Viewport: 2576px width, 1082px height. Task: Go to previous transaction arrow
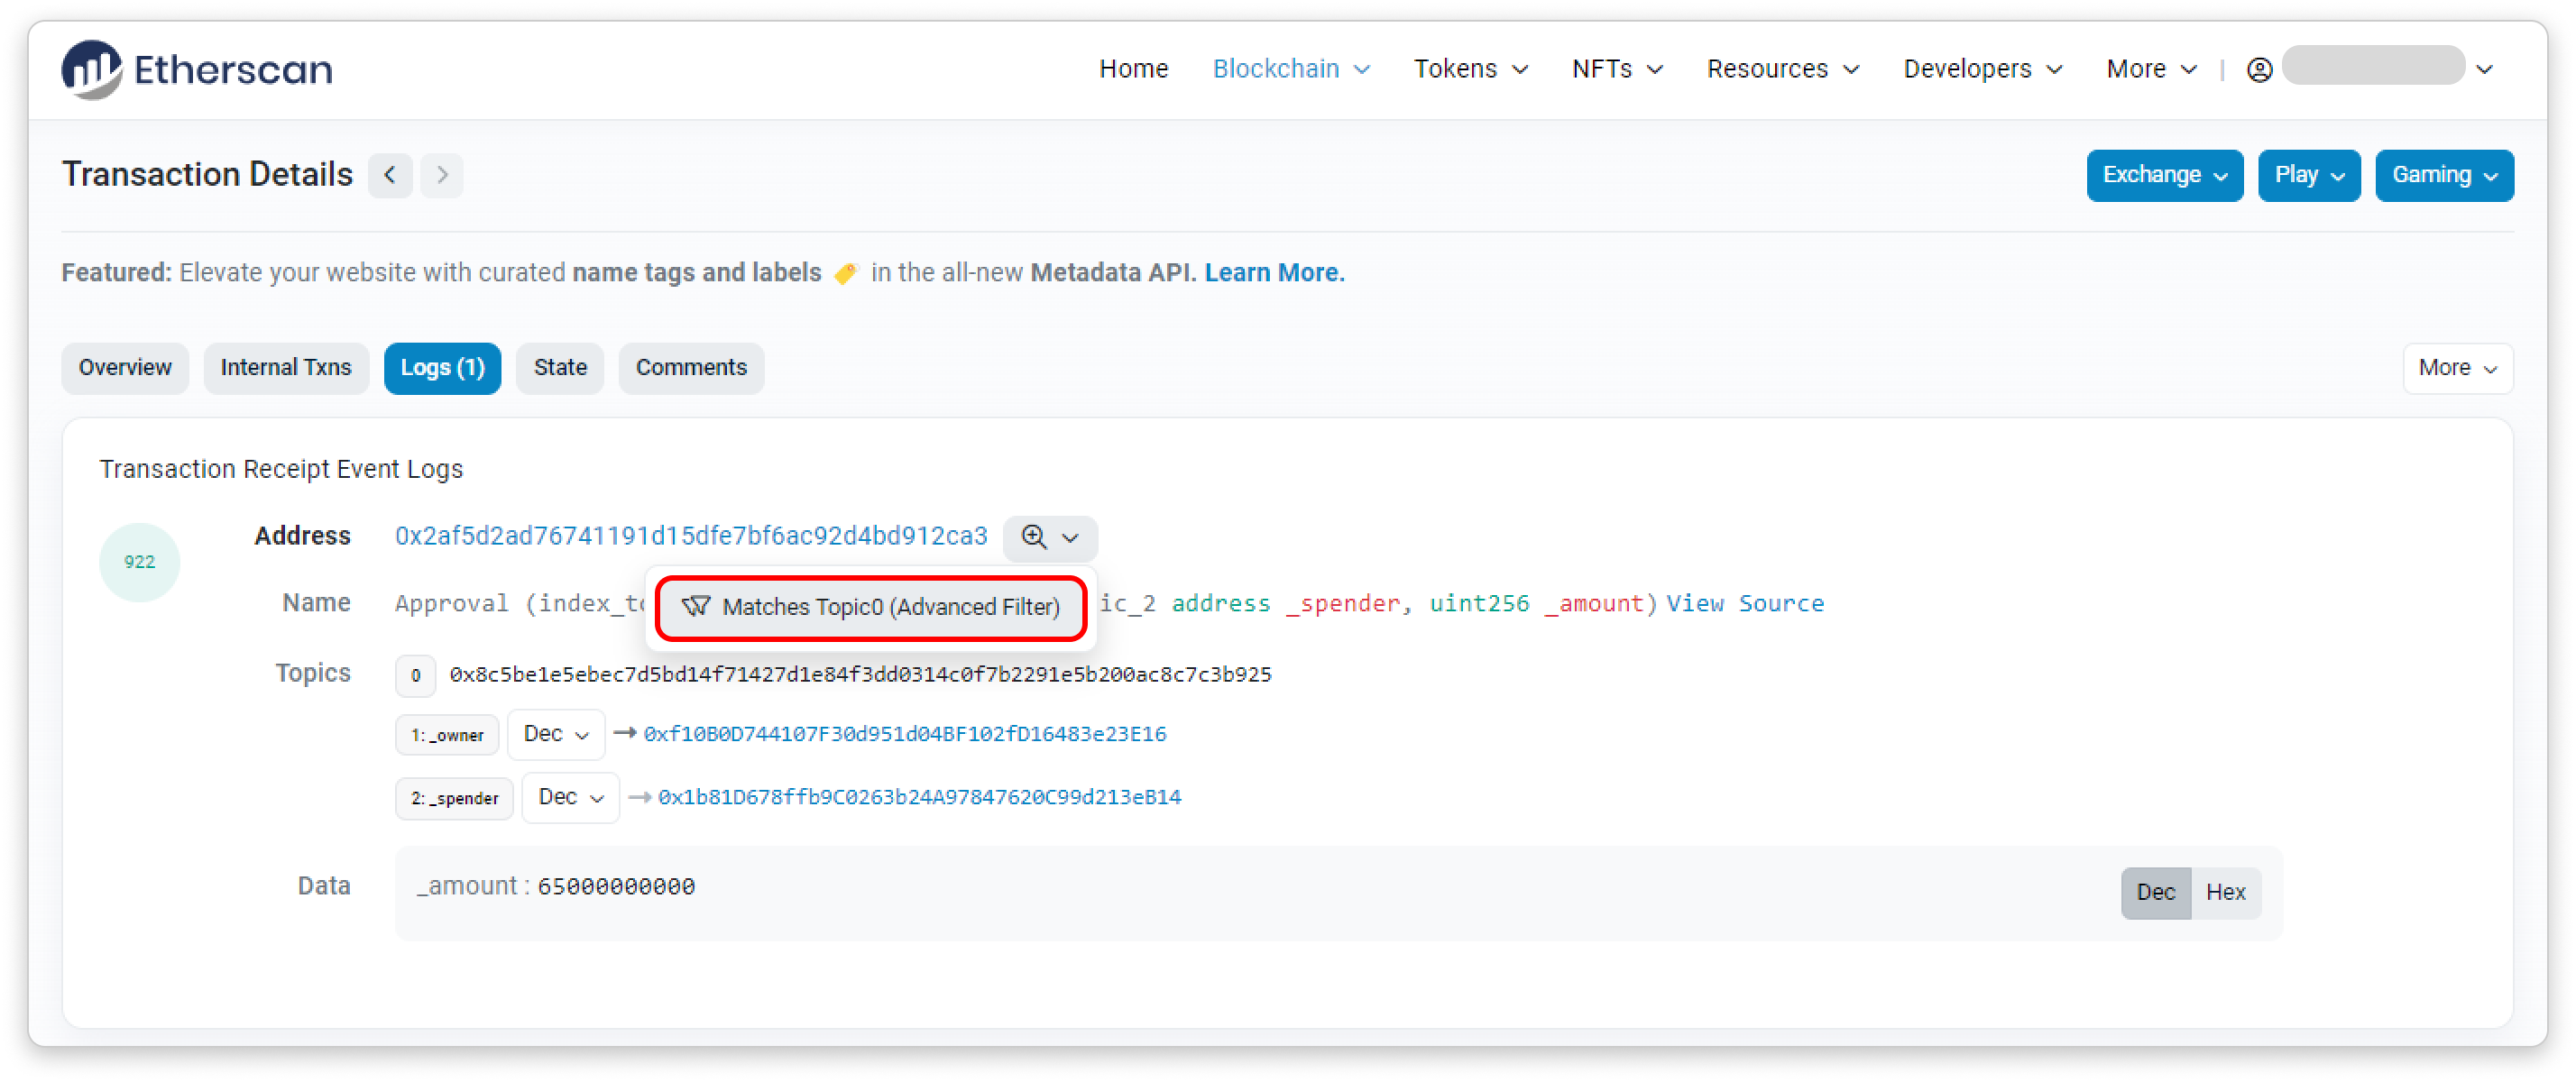(390, 175)
